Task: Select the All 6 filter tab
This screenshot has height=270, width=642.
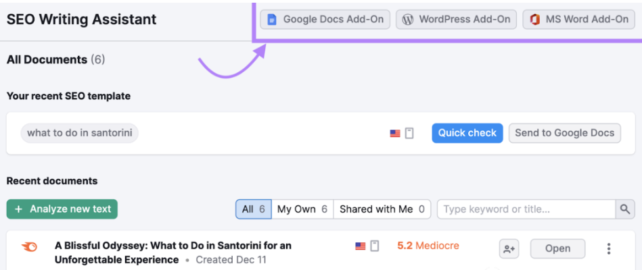Action: pyautogui.click(x=254, y=209)
